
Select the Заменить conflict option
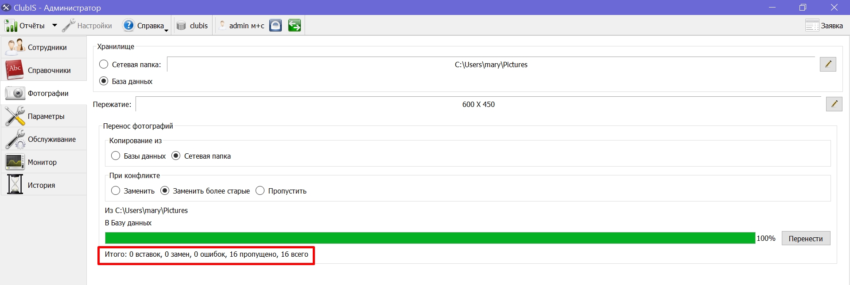point(116,191)
